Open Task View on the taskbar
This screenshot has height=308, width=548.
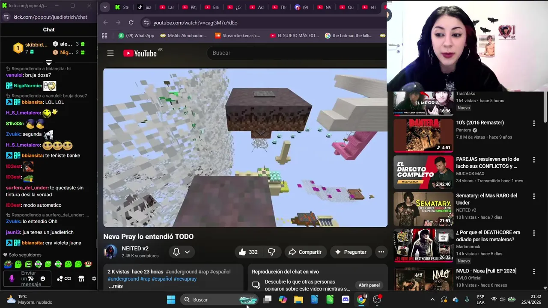(x=267, y=299)
